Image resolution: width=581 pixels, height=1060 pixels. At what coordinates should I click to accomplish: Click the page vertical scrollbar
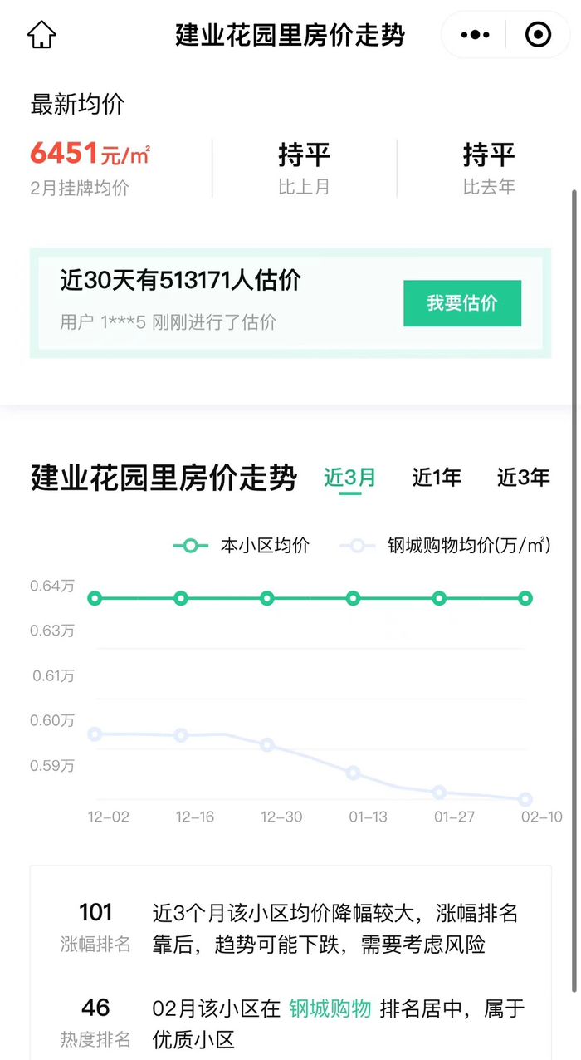pos(574,590)
